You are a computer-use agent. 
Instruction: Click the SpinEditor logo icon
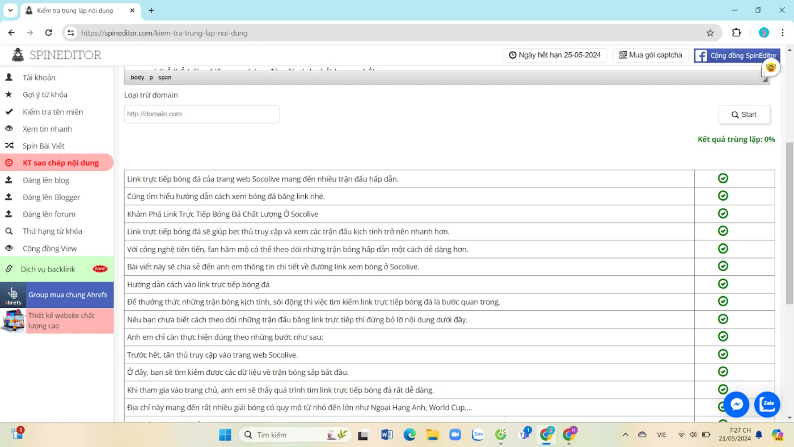pyautogui.click(x=18, y=55)
